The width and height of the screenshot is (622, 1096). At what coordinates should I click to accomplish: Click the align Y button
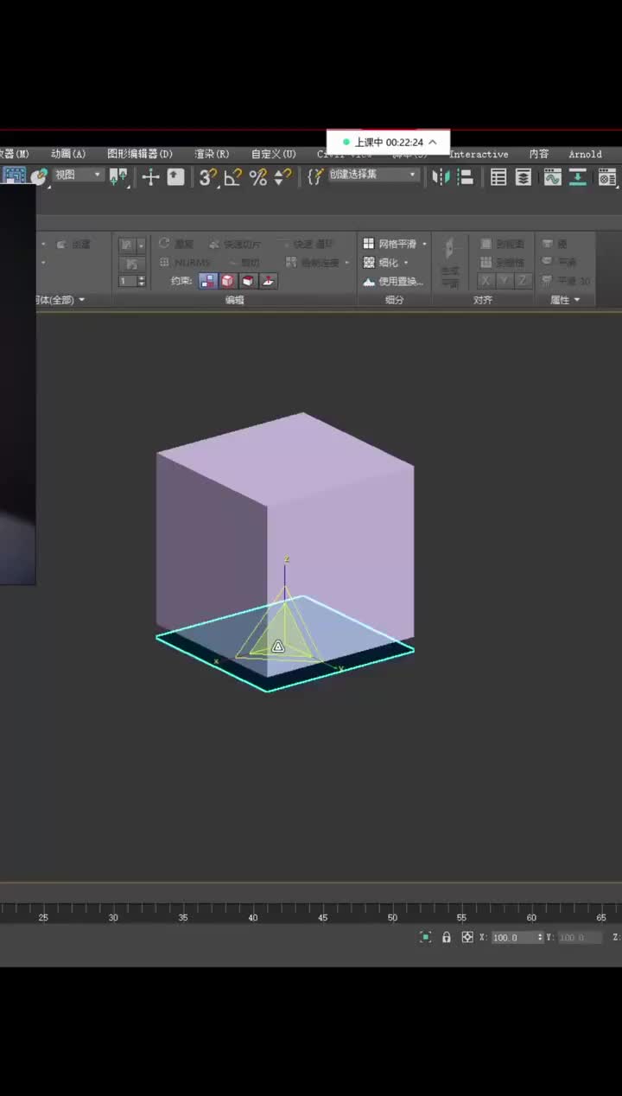[x=505, y=281]
